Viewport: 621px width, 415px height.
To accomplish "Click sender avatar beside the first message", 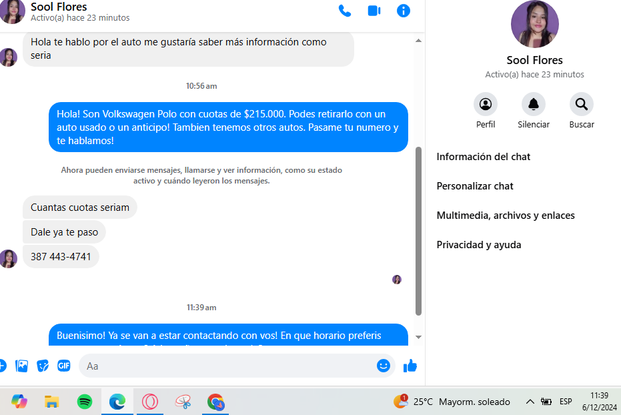I will click(8, 57).
